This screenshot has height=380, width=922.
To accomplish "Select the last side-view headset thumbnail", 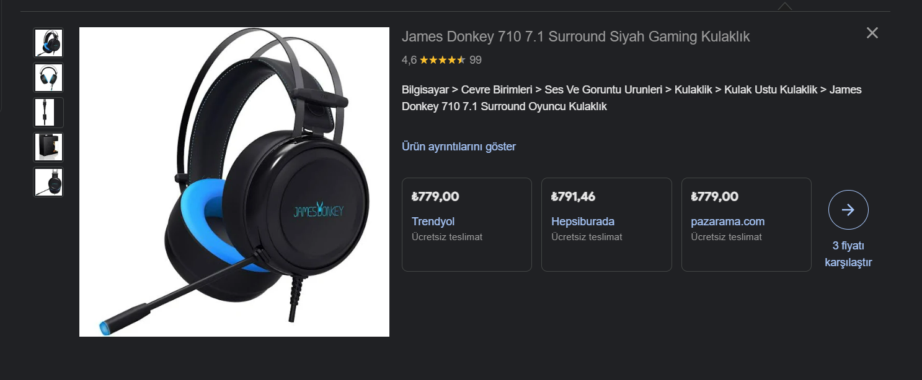I will 48,182.
